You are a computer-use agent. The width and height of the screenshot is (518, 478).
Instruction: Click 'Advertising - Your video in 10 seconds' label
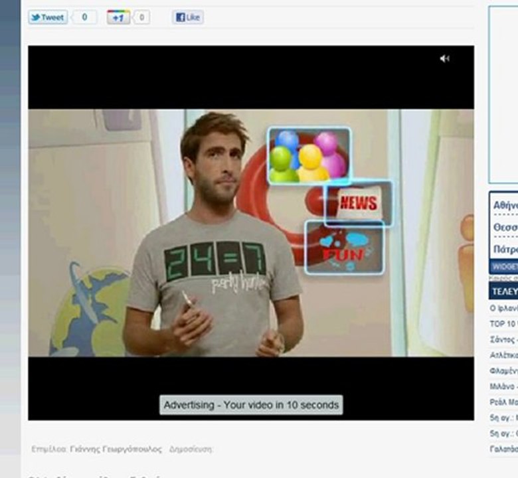[x=251, y=405]
